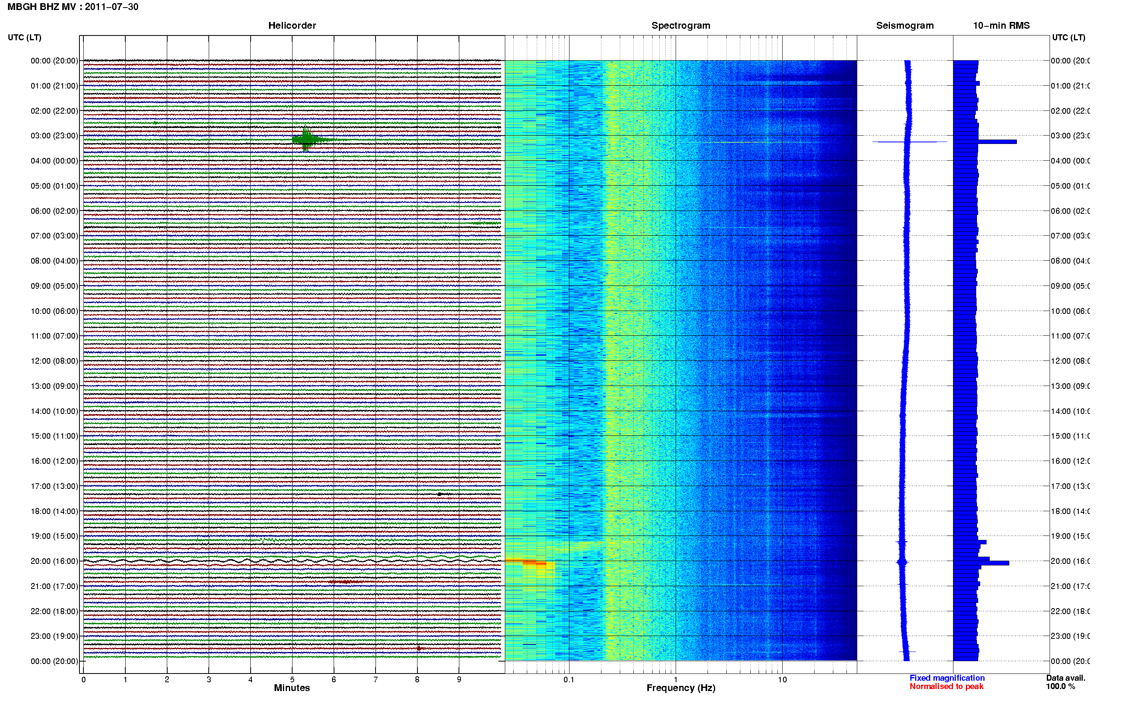Click the dark red burst near minute 6
This screenshot has height=709, width=1135.
click(346, 582)
